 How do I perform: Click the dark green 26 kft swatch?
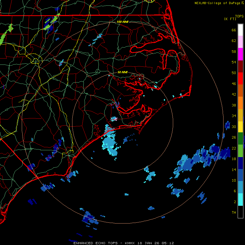click(240, 139)
